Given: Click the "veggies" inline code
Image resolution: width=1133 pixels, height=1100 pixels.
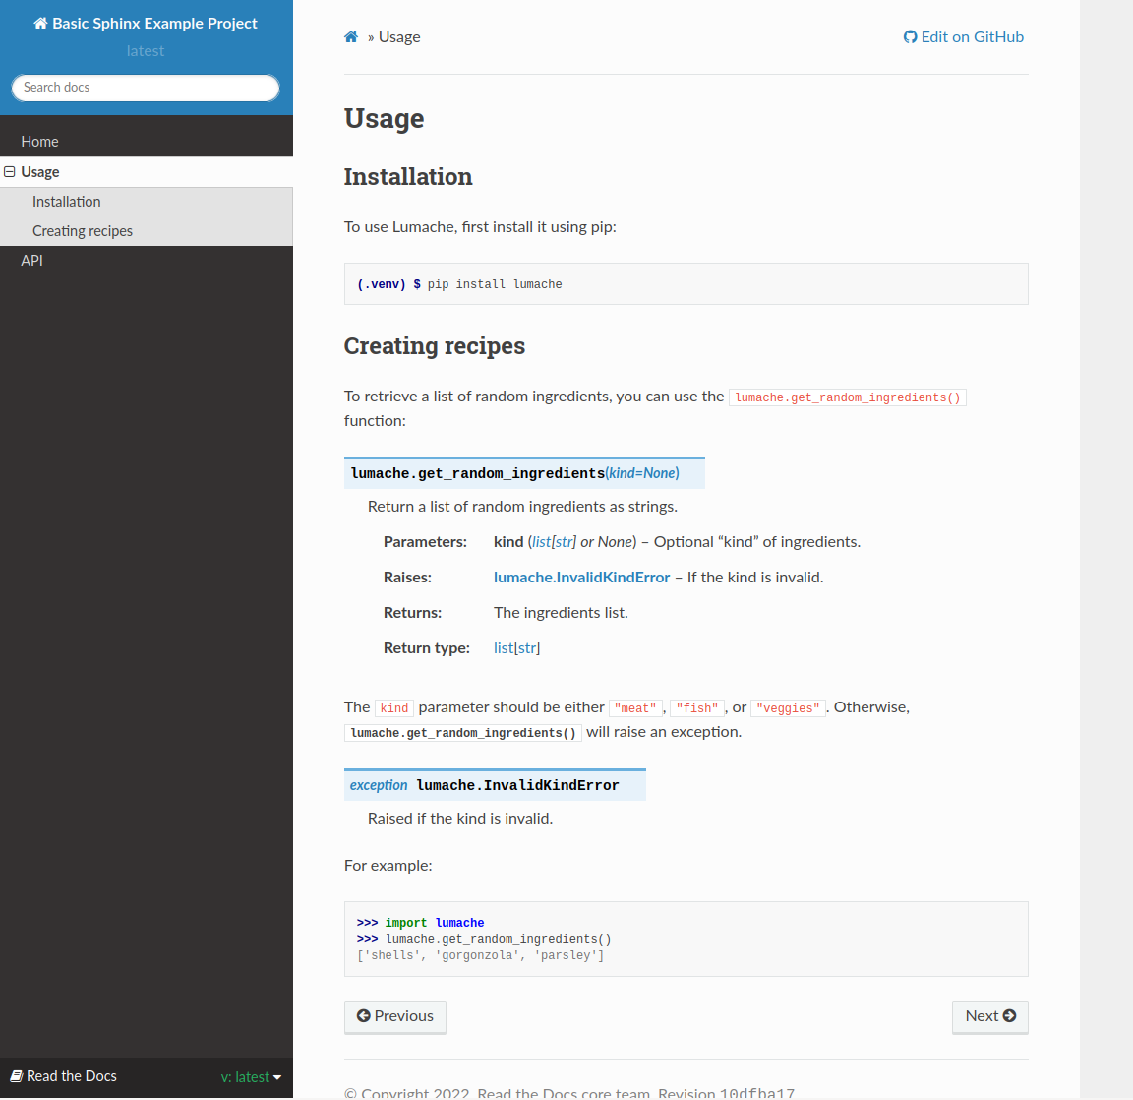Looking at the screenshot, I should (789, 708).
